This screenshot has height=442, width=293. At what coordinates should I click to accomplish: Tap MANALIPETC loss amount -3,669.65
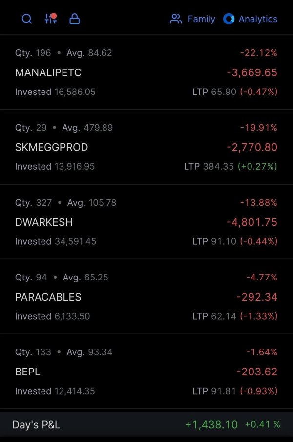[252, 72]
